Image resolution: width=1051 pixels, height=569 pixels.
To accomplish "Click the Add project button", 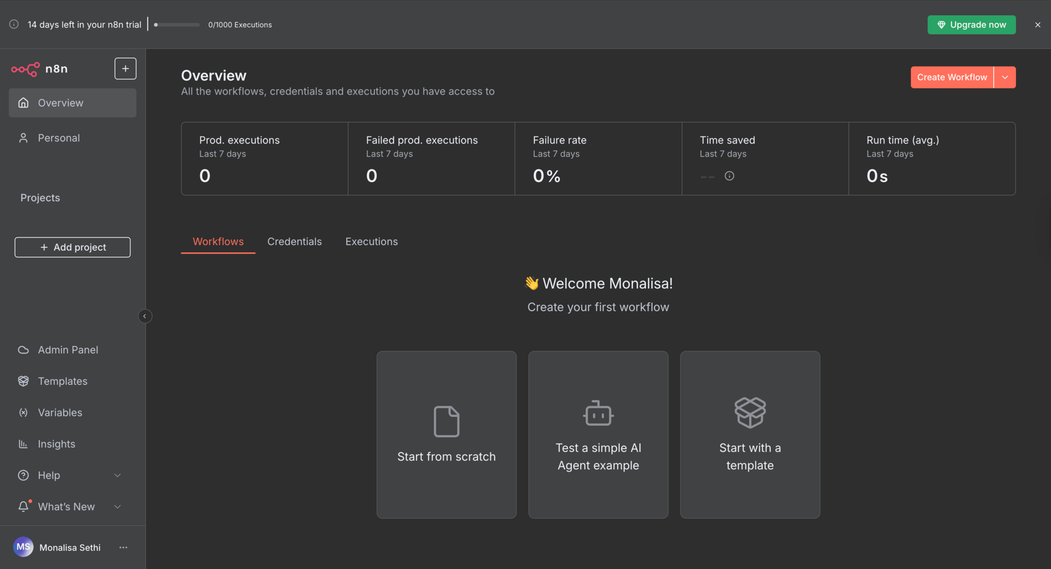I will tap(72, 247).
